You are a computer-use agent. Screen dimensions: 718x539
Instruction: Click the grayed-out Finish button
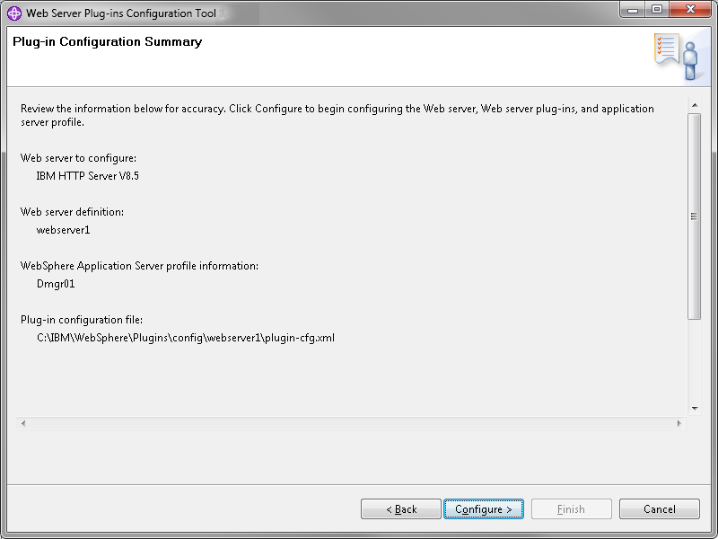pos(572,508)
